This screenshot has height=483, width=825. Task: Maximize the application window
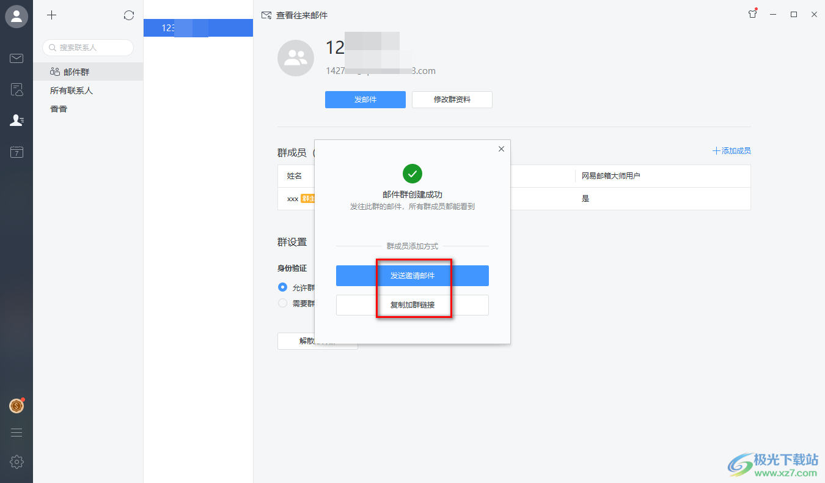(794, 15)
